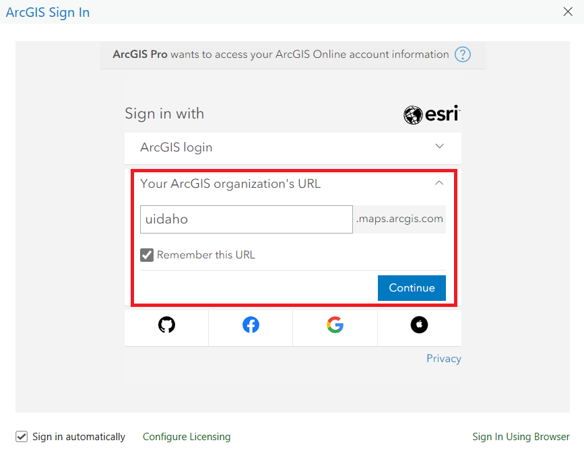This screenshot has width=584, height=457.
Task: Click the Sign in with heading
Action: point(164,114)
